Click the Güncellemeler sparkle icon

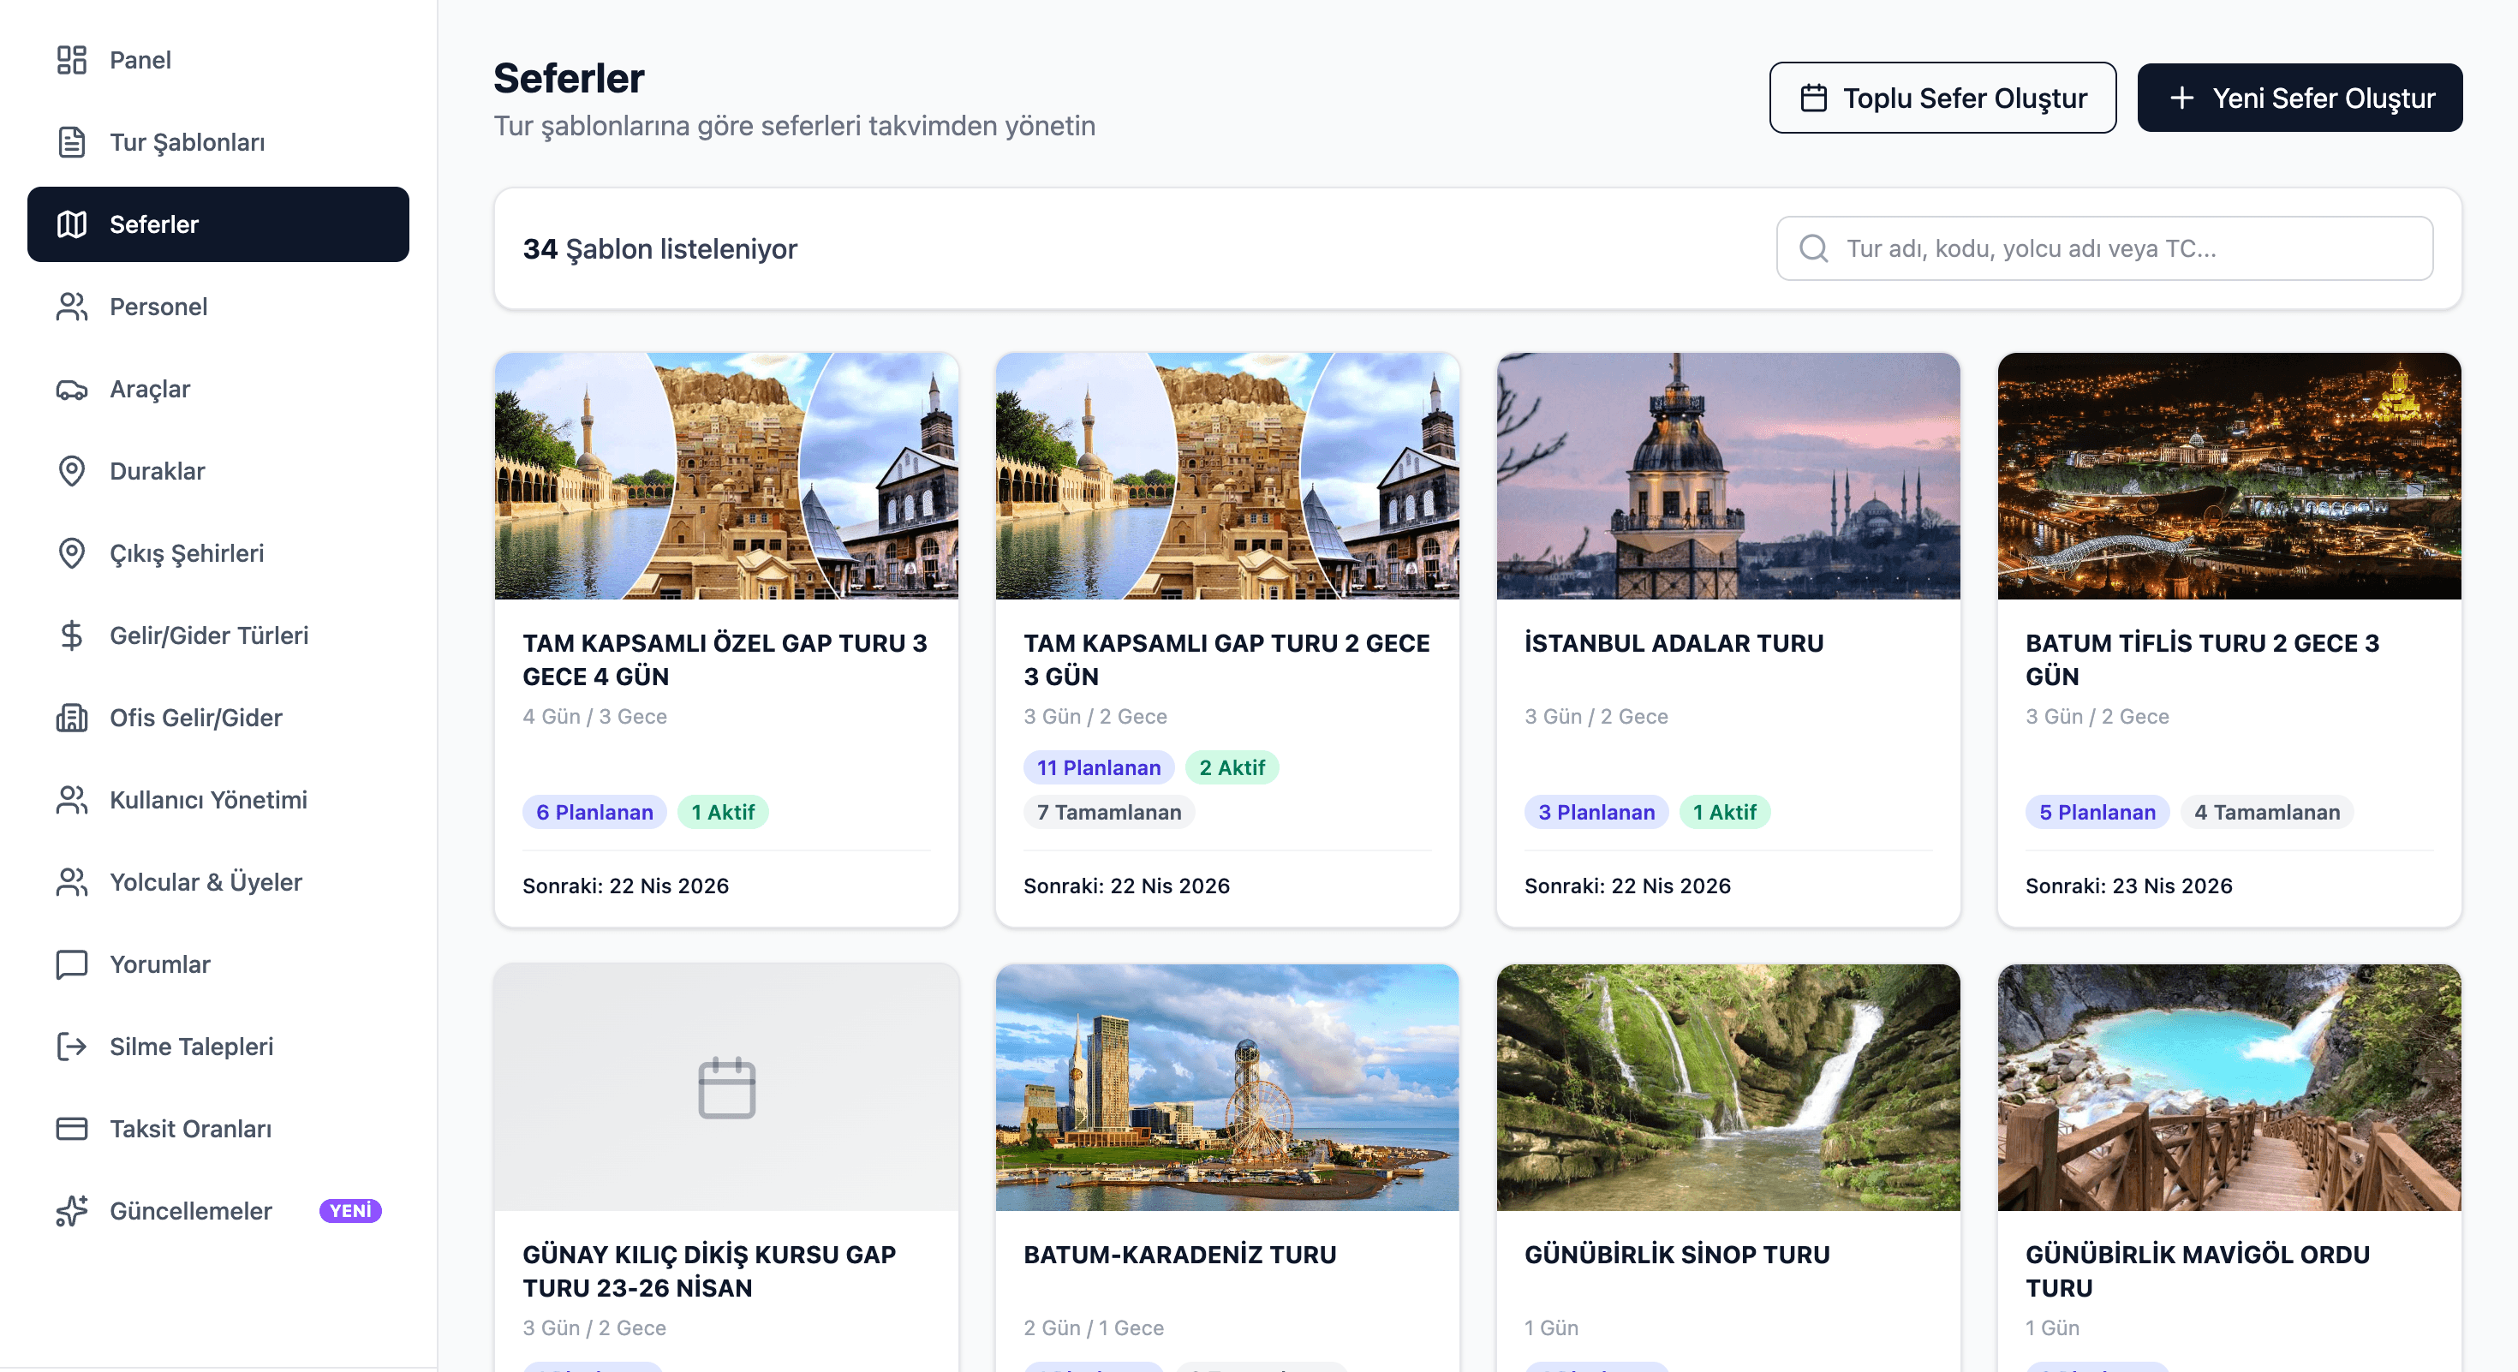(x=71, y=1210)
